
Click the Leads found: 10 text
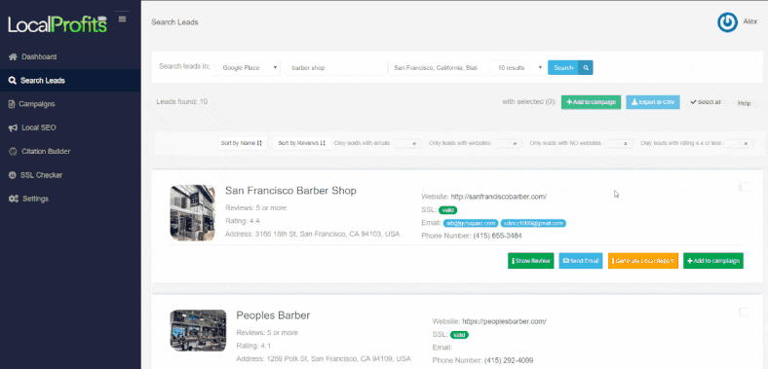[x=181, y=102]
